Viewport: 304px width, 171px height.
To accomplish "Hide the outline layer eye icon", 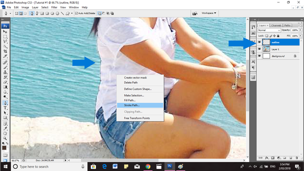I will click(259, 42).
